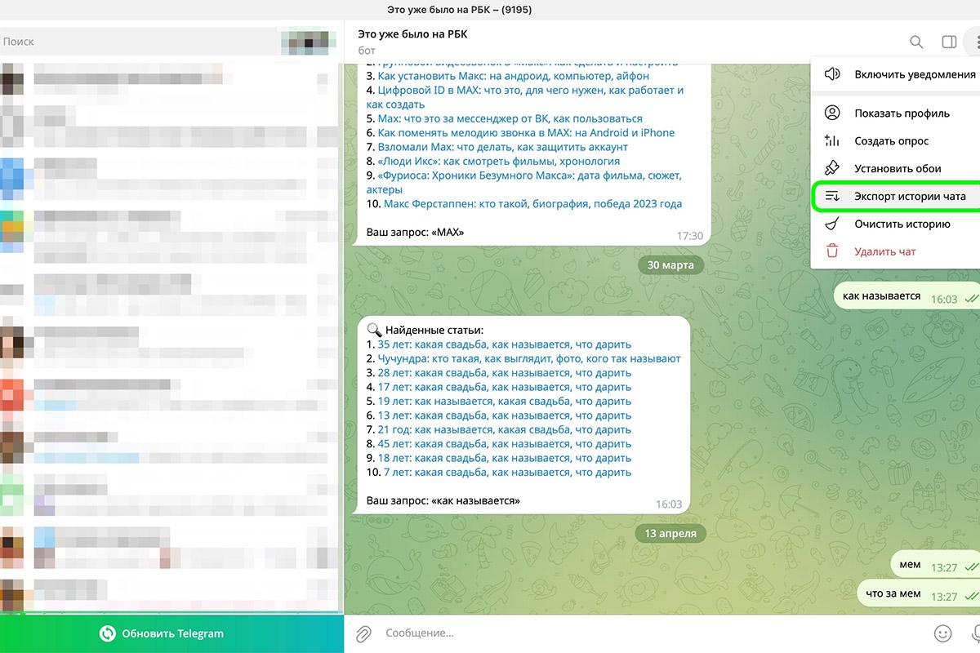Click the text Ваш запрос: «MAX»
The width and height of the screenshot is (980, 653).
tap(415, 232)
